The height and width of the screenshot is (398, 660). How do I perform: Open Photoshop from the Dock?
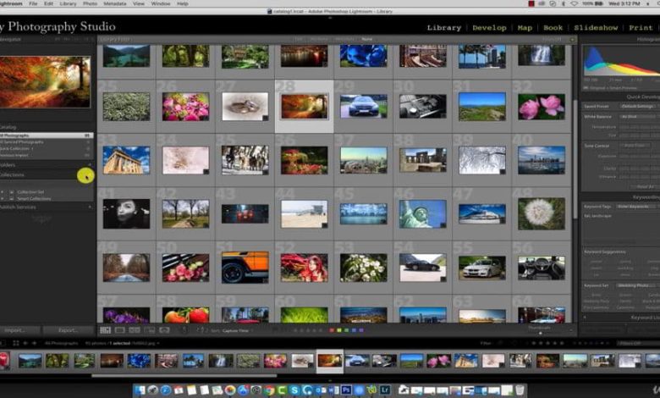click(x=346, y=390)
